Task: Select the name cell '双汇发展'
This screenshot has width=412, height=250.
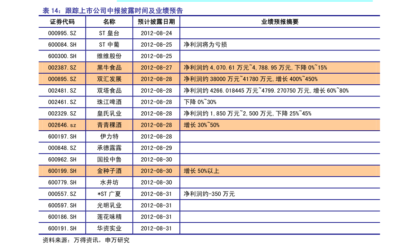Action: tap(109, 79)
